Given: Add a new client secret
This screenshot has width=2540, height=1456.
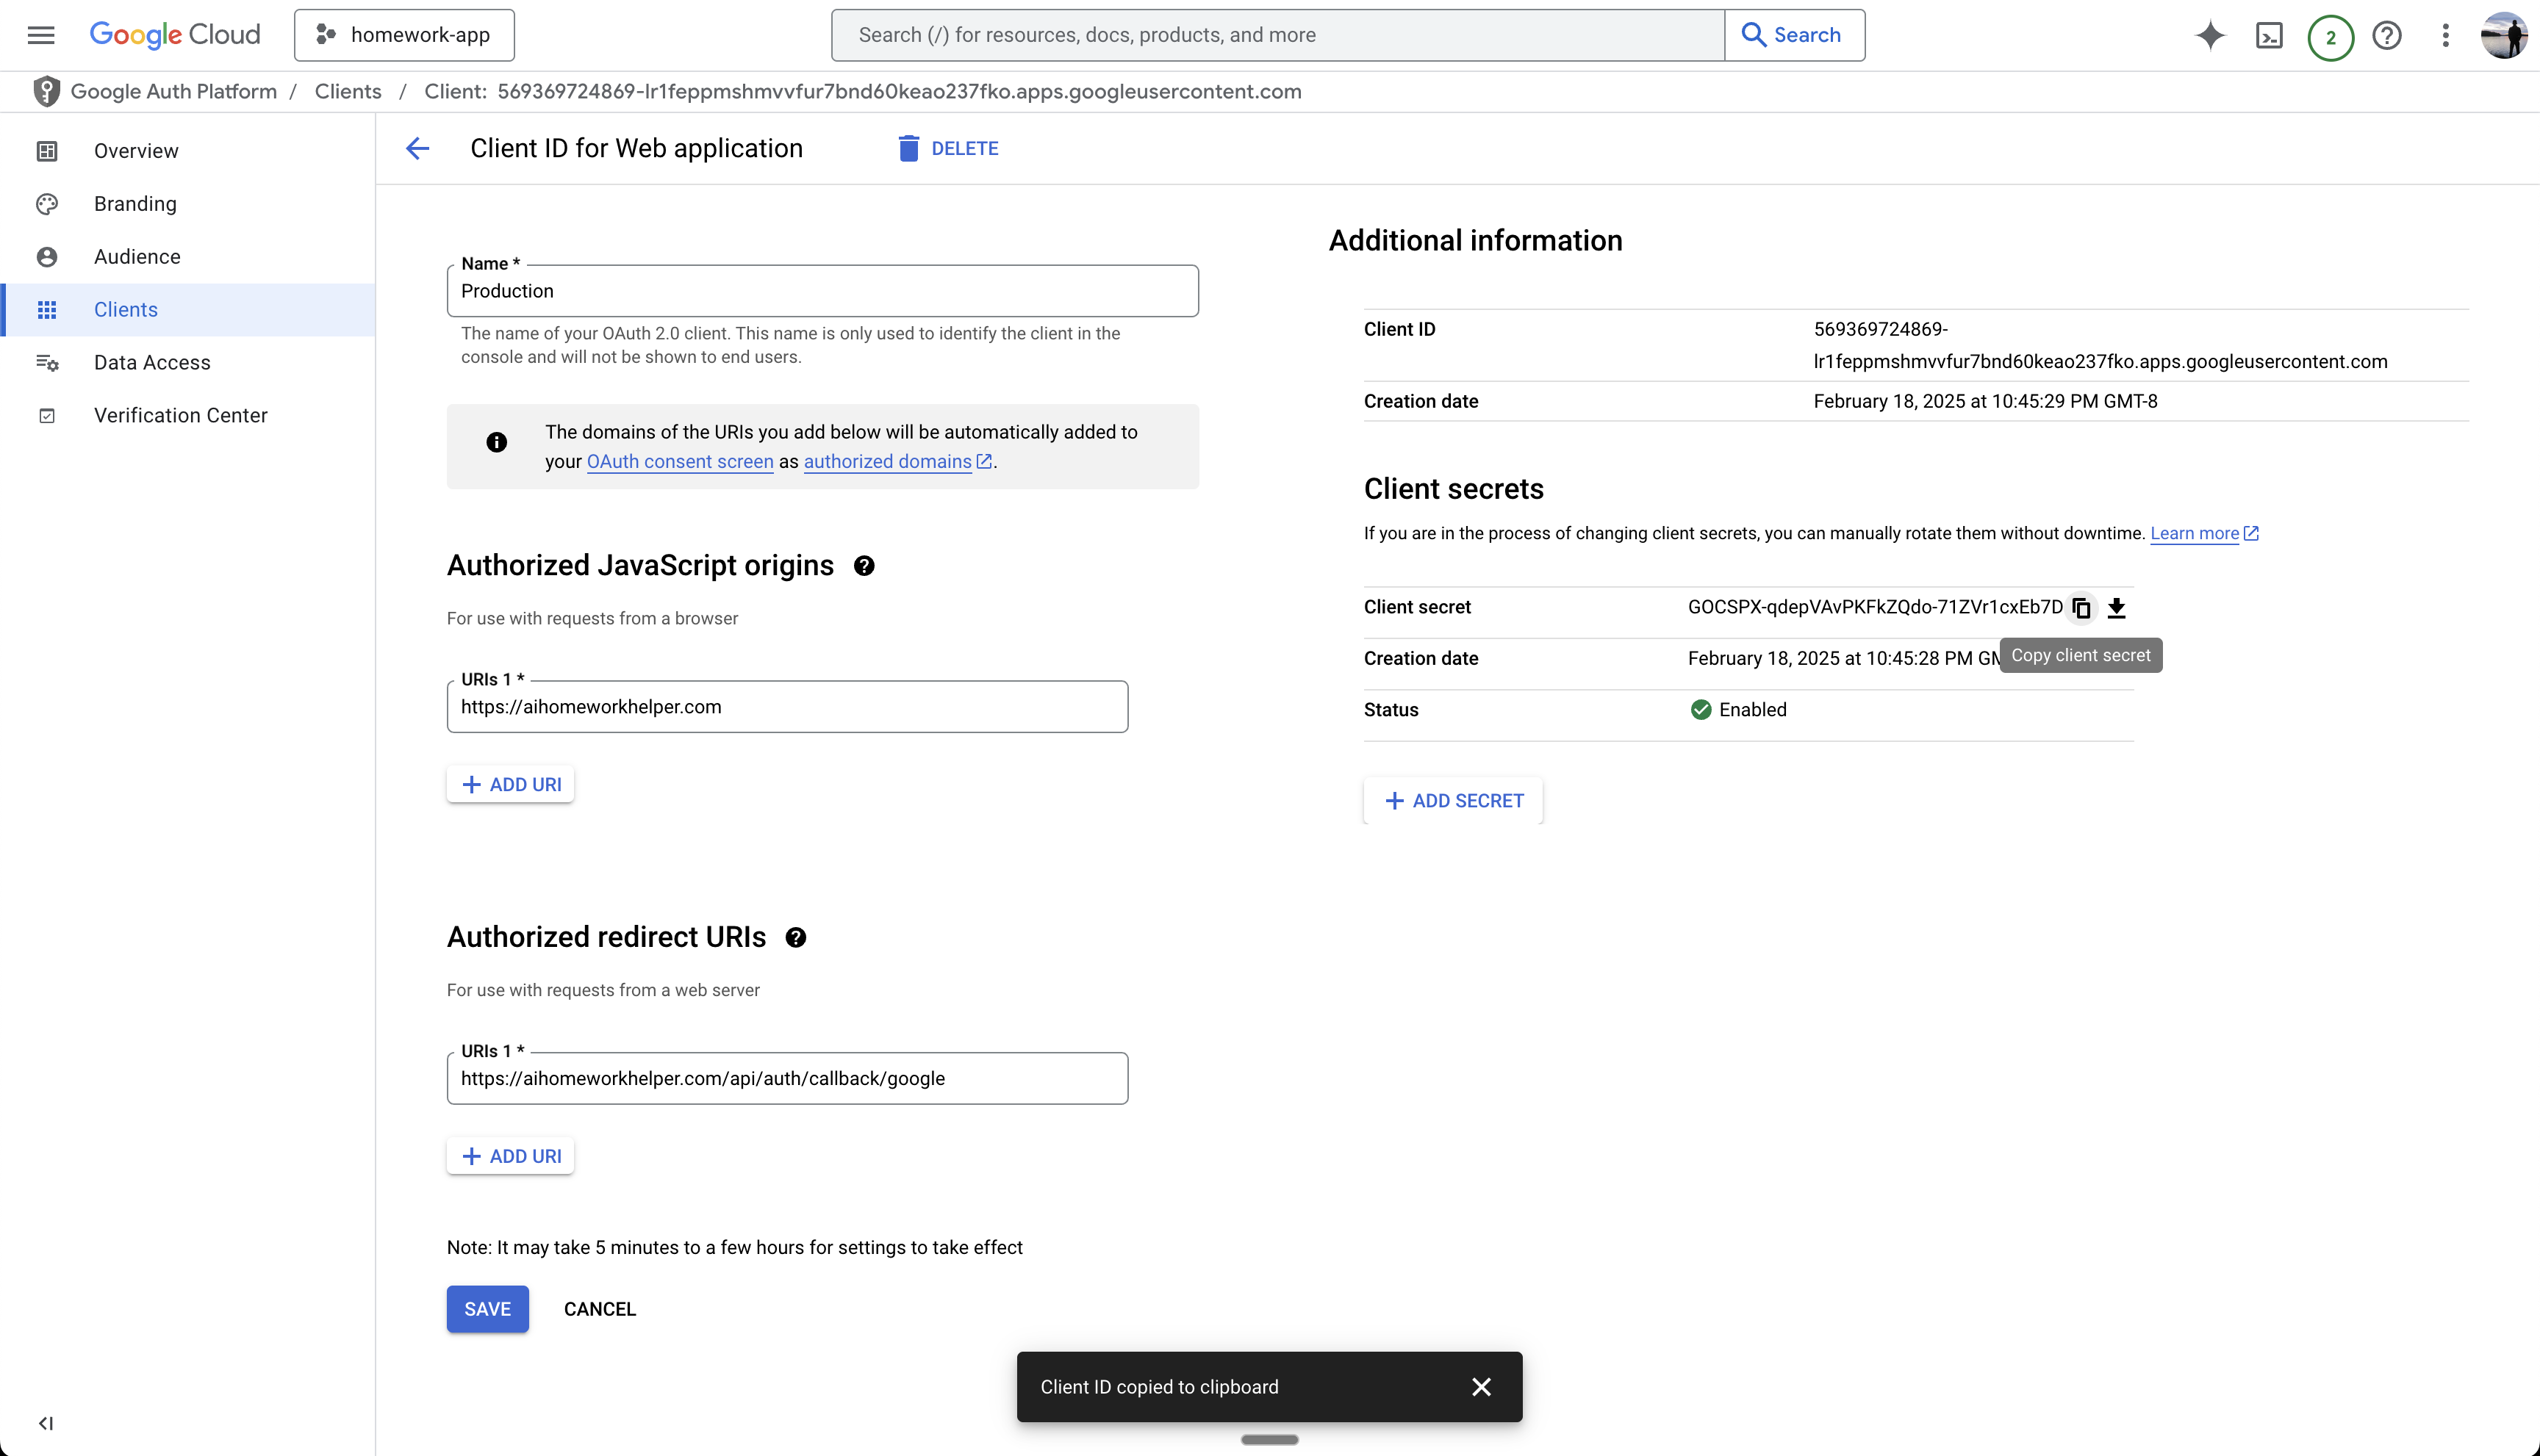Looking at the screenshot, I should (x=1454, y=801).
